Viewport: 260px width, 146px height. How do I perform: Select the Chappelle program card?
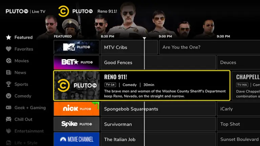click(x=246, y=86)
